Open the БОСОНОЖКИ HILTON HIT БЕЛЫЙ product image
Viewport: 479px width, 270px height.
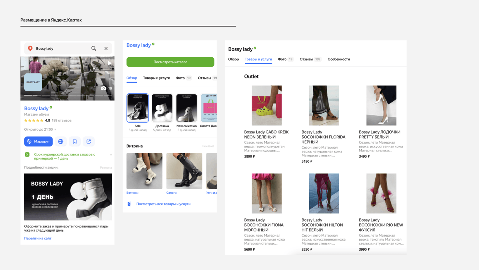[x=324, y=193]
